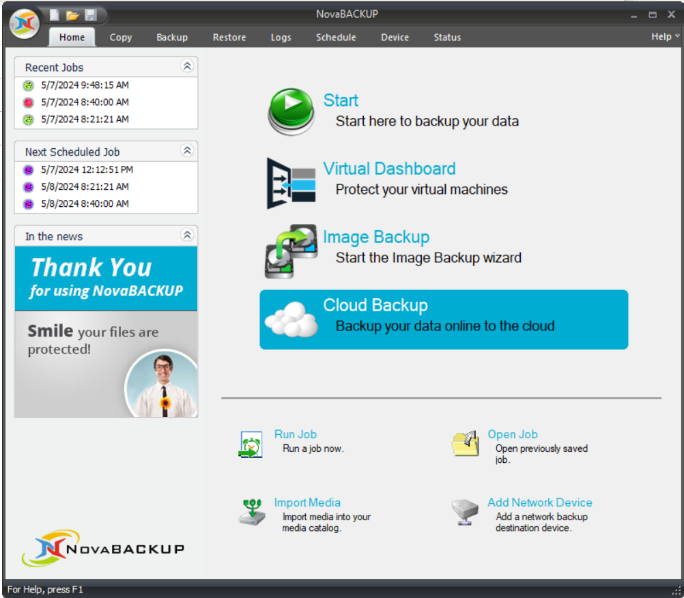Click status icon for 9:48:15 AM job
Viewport: 684px width, 598px height.
29,85
